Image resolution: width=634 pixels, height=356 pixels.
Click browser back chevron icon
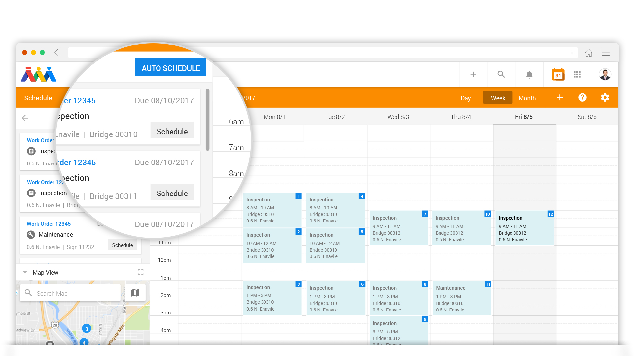pos(57,53)
